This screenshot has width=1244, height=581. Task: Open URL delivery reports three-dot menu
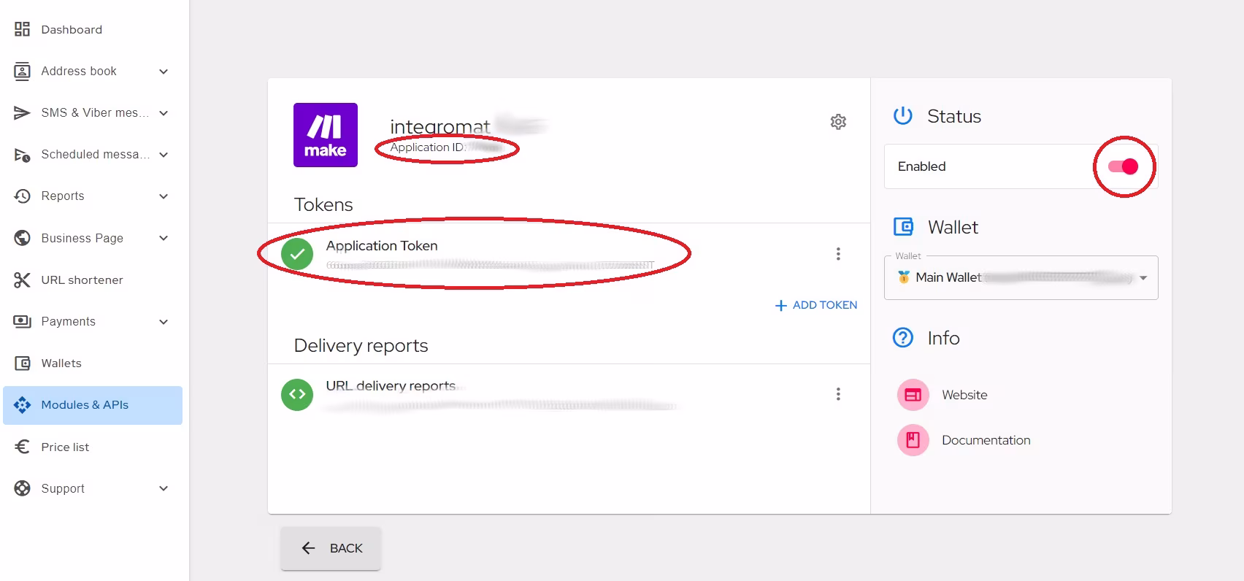click(838, 394)
